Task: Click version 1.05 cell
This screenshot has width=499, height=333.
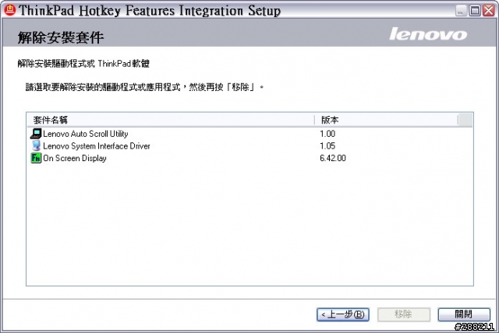Action: [327, 145]
